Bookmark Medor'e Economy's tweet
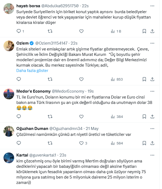This screenshot has width=162, height=189. pyautogui.click(x=144, y=117)
